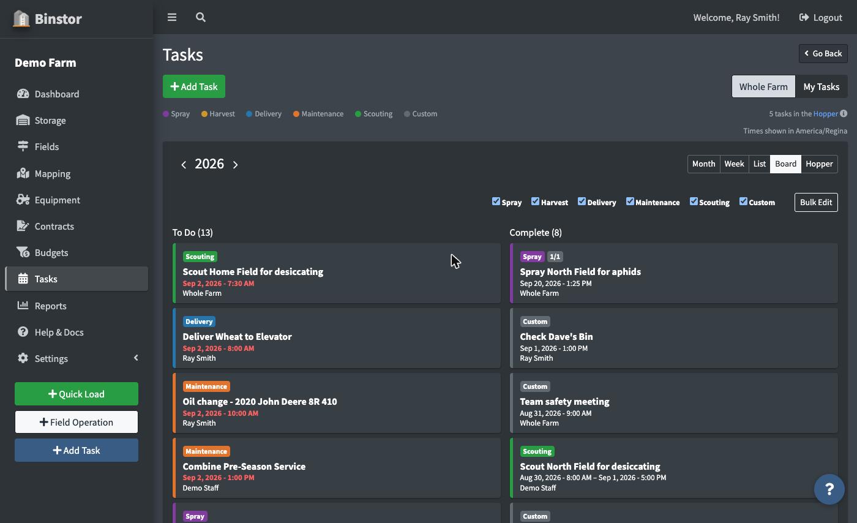Open Team safety meeting task

674,403
